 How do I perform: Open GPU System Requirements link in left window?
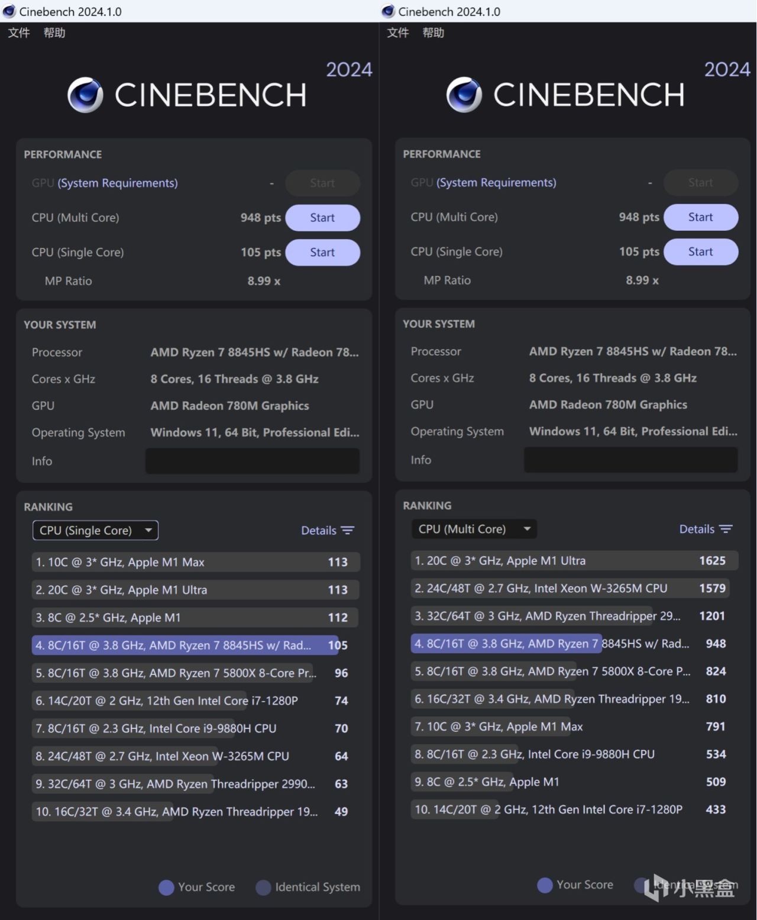pyautogui.click(x=118, y=183)
